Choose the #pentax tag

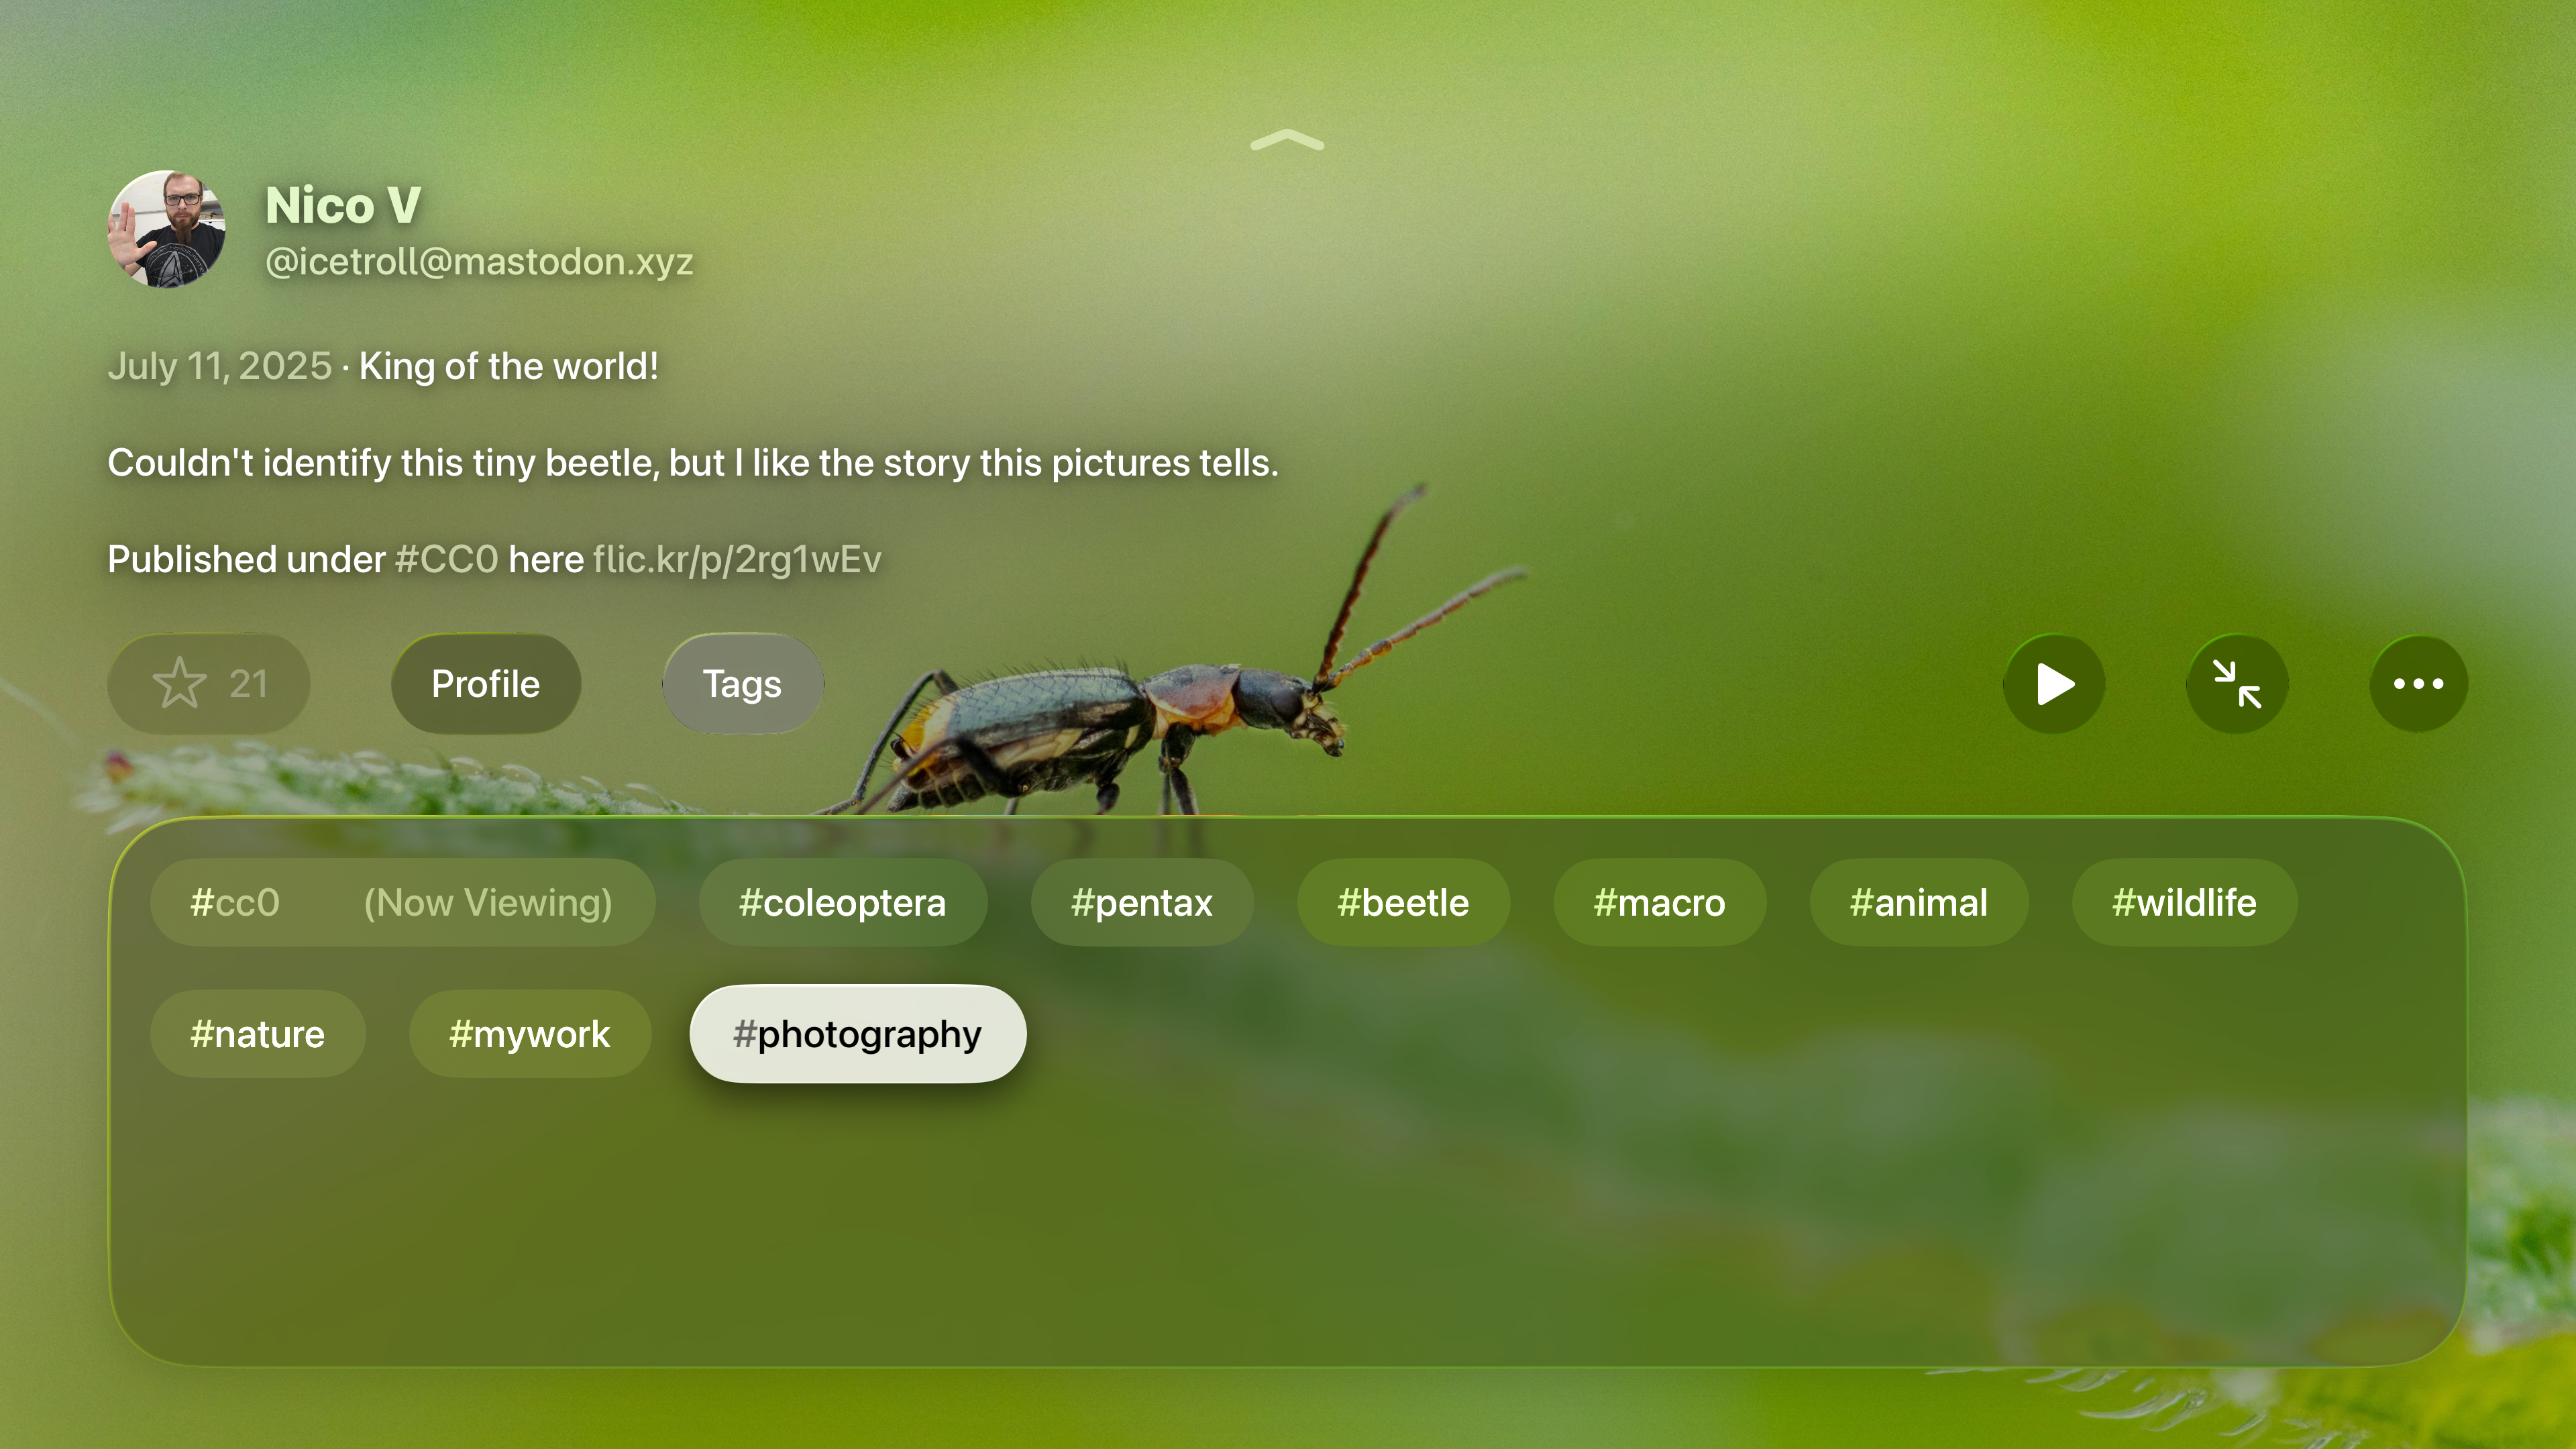click(x=1141, y=903)
